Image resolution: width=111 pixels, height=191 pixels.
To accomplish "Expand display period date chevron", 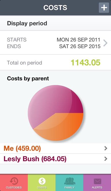I will pos(105,43).
